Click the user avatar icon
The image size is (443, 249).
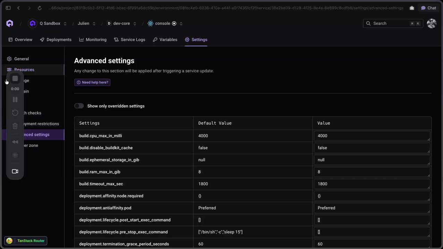pos(431,24)
